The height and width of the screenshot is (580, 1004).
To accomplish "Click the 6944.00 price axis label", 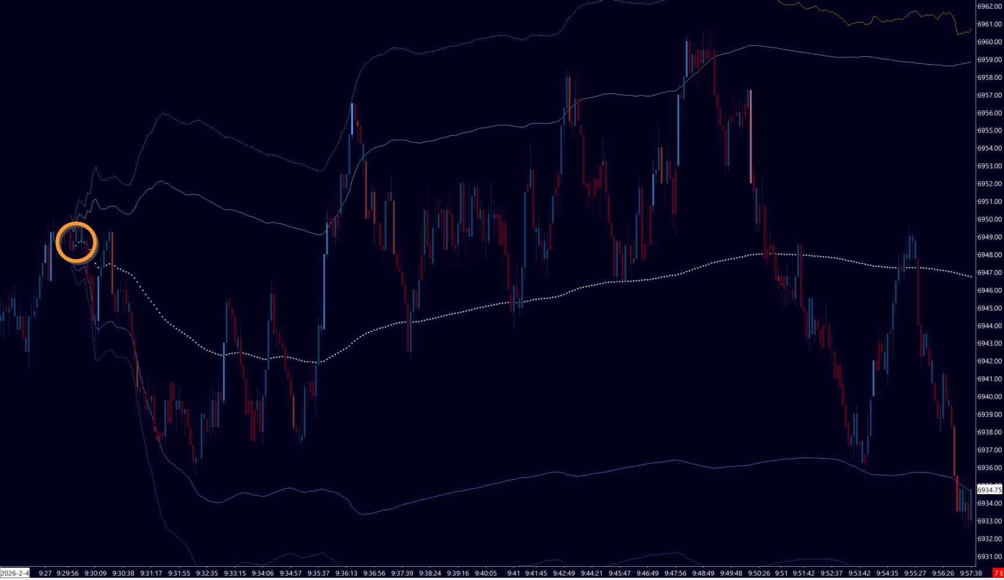I will [989, 326].
